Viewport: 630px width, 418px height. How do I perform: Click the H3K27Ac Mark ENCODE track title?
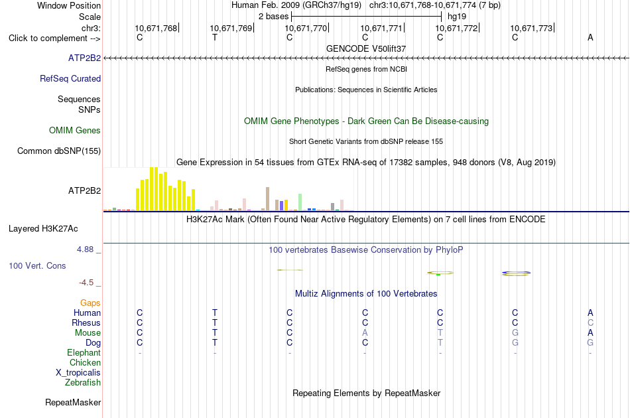coord(366,220)
